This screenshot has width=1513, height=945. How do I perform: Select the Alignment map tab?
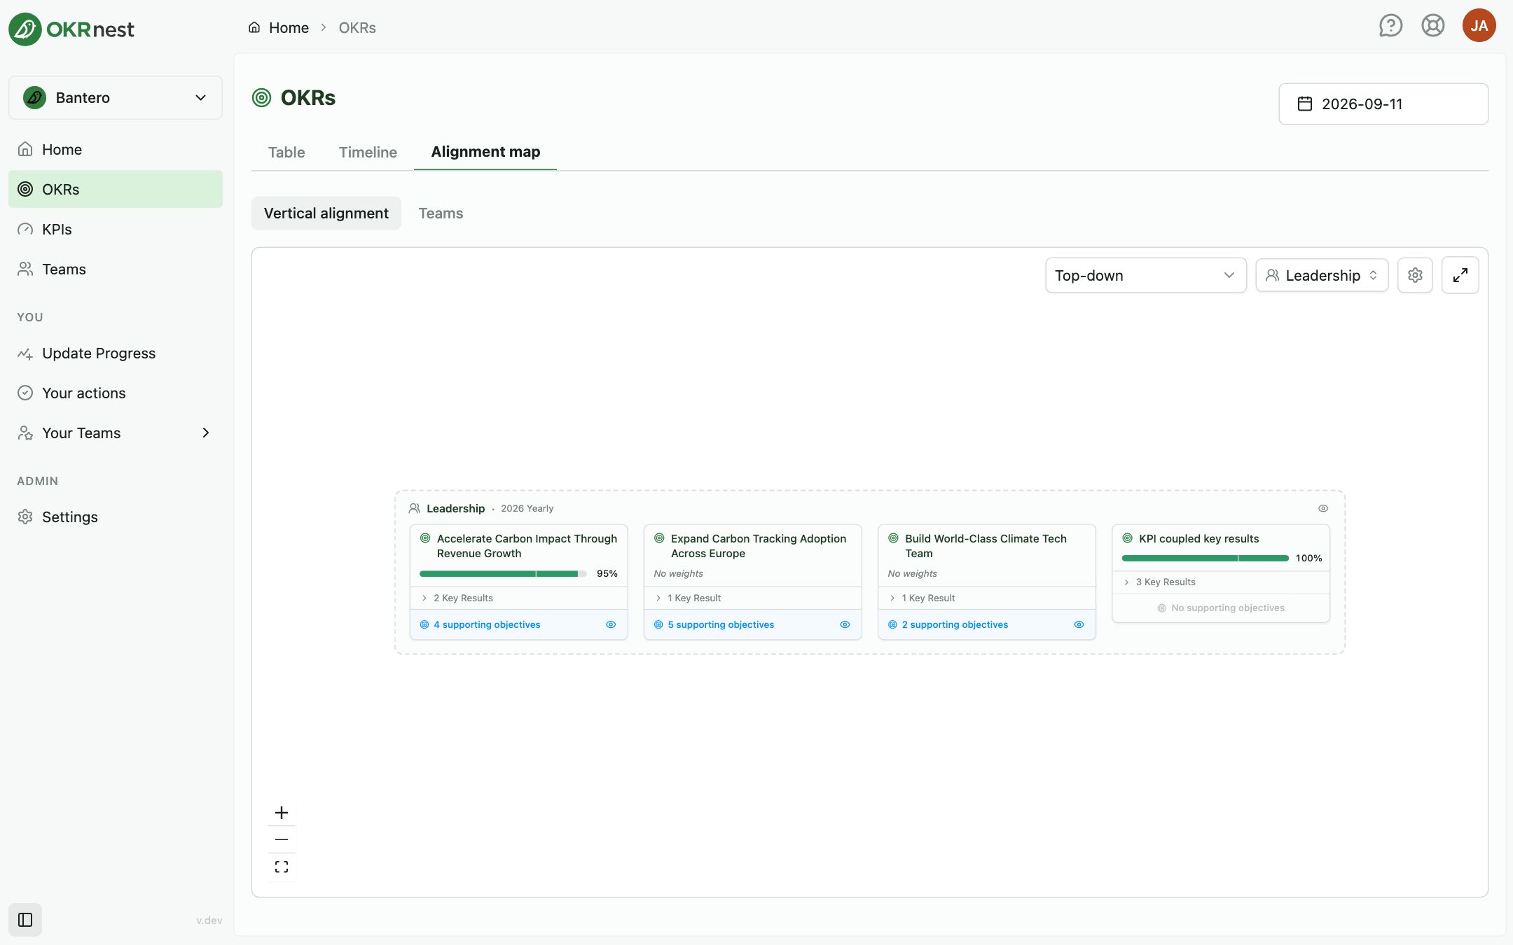click(485, 152)
